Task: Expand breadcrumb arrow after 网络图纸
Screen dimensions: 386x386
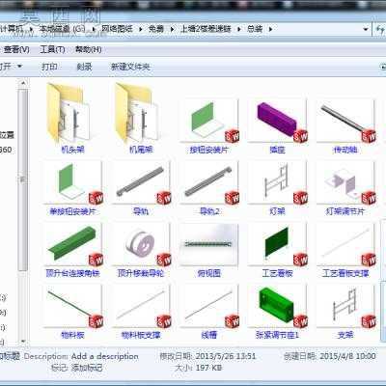Action: click(x=141, y=29)
